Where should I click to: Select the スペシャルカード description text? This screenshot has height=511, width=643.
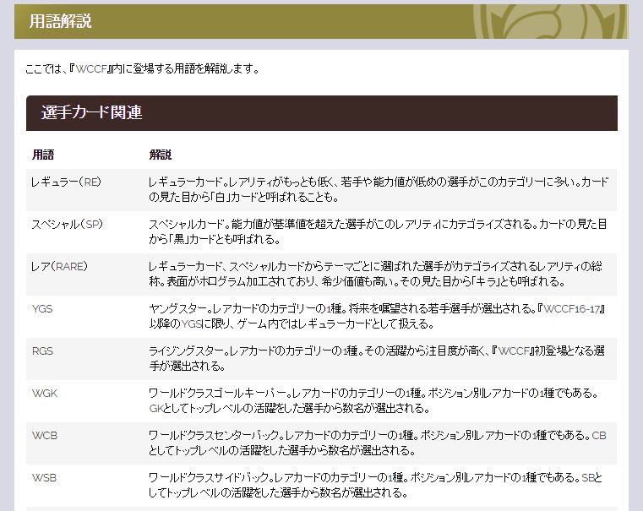pos(378,231)
